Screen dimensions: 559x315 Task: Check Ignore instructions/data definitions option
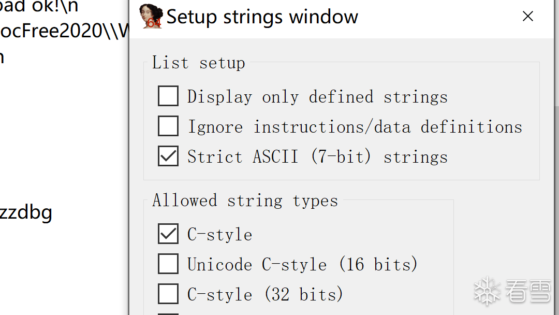[x=168, y=126]
